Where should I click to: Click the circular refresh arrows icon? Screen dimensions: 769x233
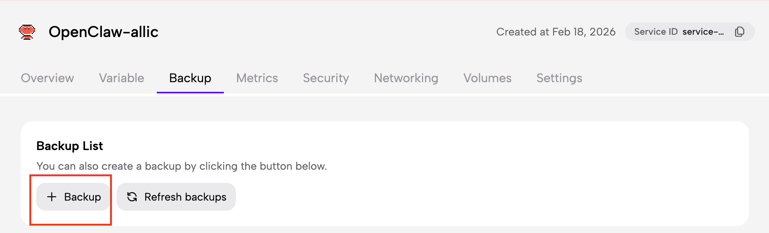tap(132, 197)
